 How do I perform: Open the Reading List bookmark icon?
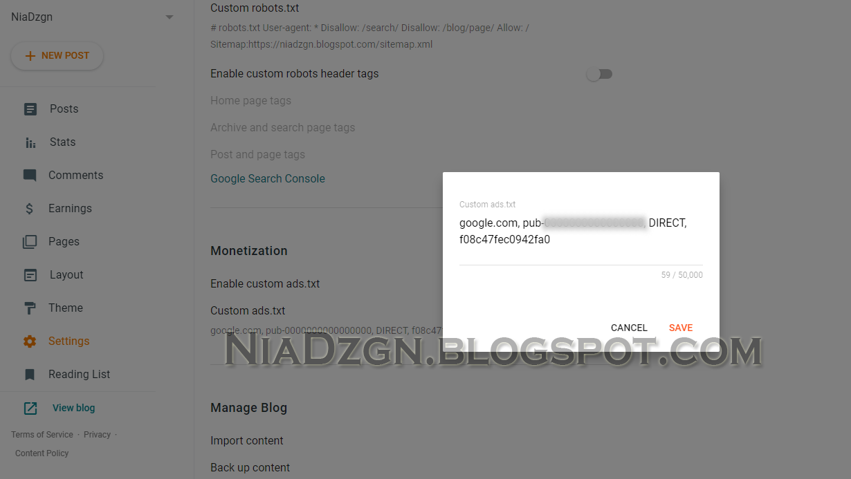click(30, 375)
